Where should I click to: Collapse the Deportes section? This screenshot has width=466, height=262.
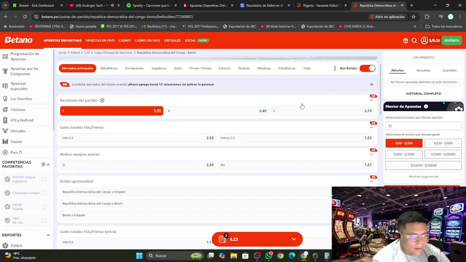[48, 235]
